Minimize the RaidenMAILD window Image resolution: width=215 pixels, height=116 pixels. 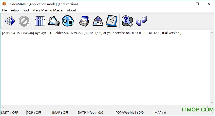186,4
